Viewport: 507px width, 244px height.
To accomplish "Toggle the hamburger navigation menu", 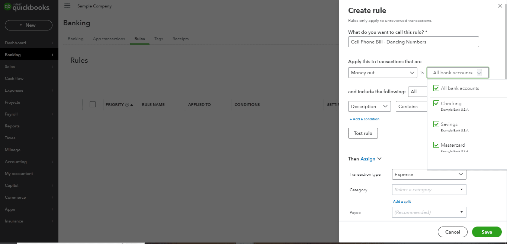I will tap(67, 6).
